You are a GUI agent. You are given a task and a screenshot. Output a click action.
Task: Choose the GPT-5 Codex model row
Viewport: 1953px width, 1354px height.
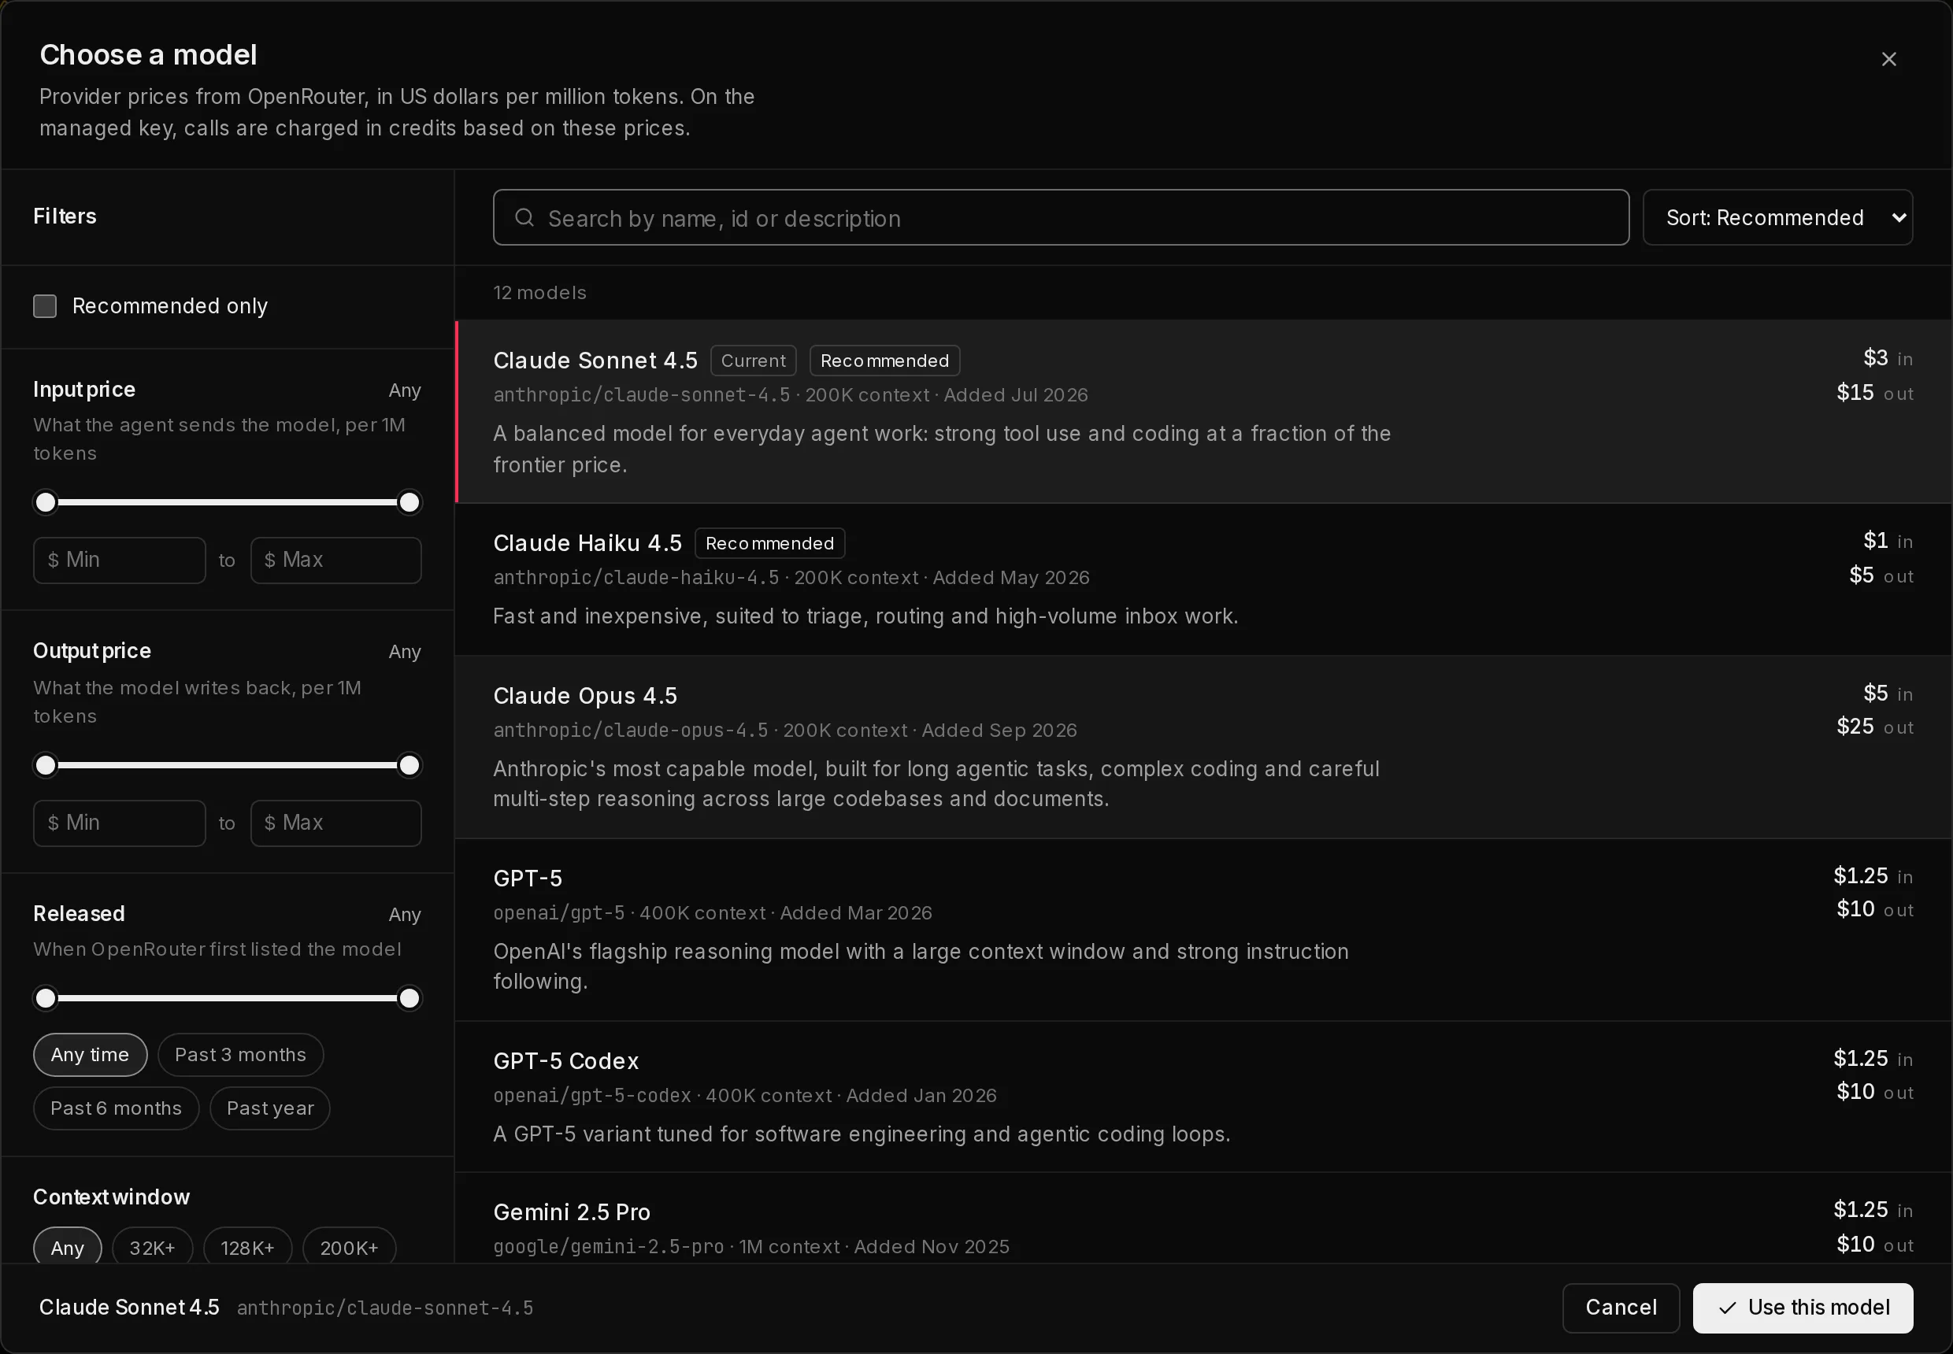[1203, 1097]
